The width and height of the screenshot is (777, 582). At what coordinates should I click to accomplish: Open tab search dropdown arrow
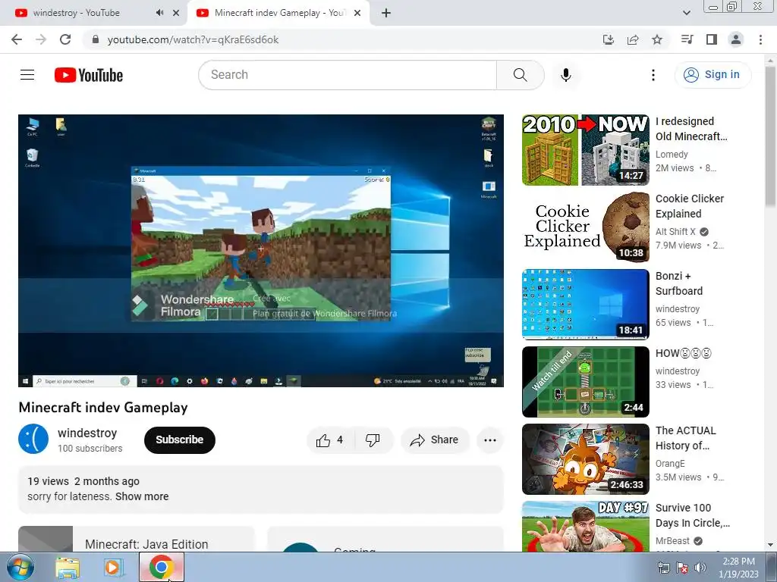pyautogui.click(x=686, y=13)
